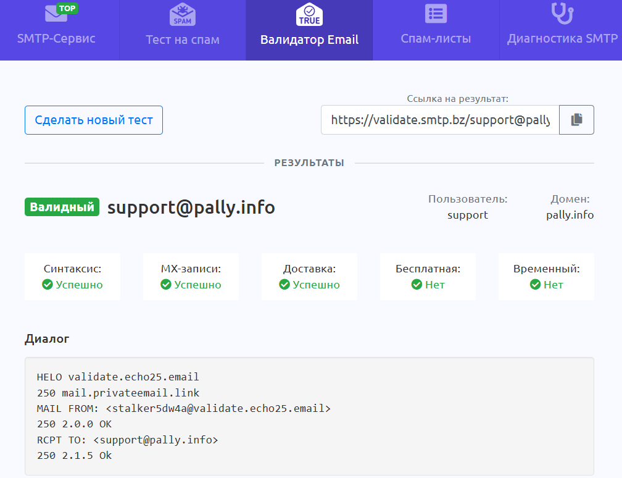Click the SMTP diagnostics stethoscope icon
The width and height of the screenshot is (622, 478).
click(x=562, y=13)
